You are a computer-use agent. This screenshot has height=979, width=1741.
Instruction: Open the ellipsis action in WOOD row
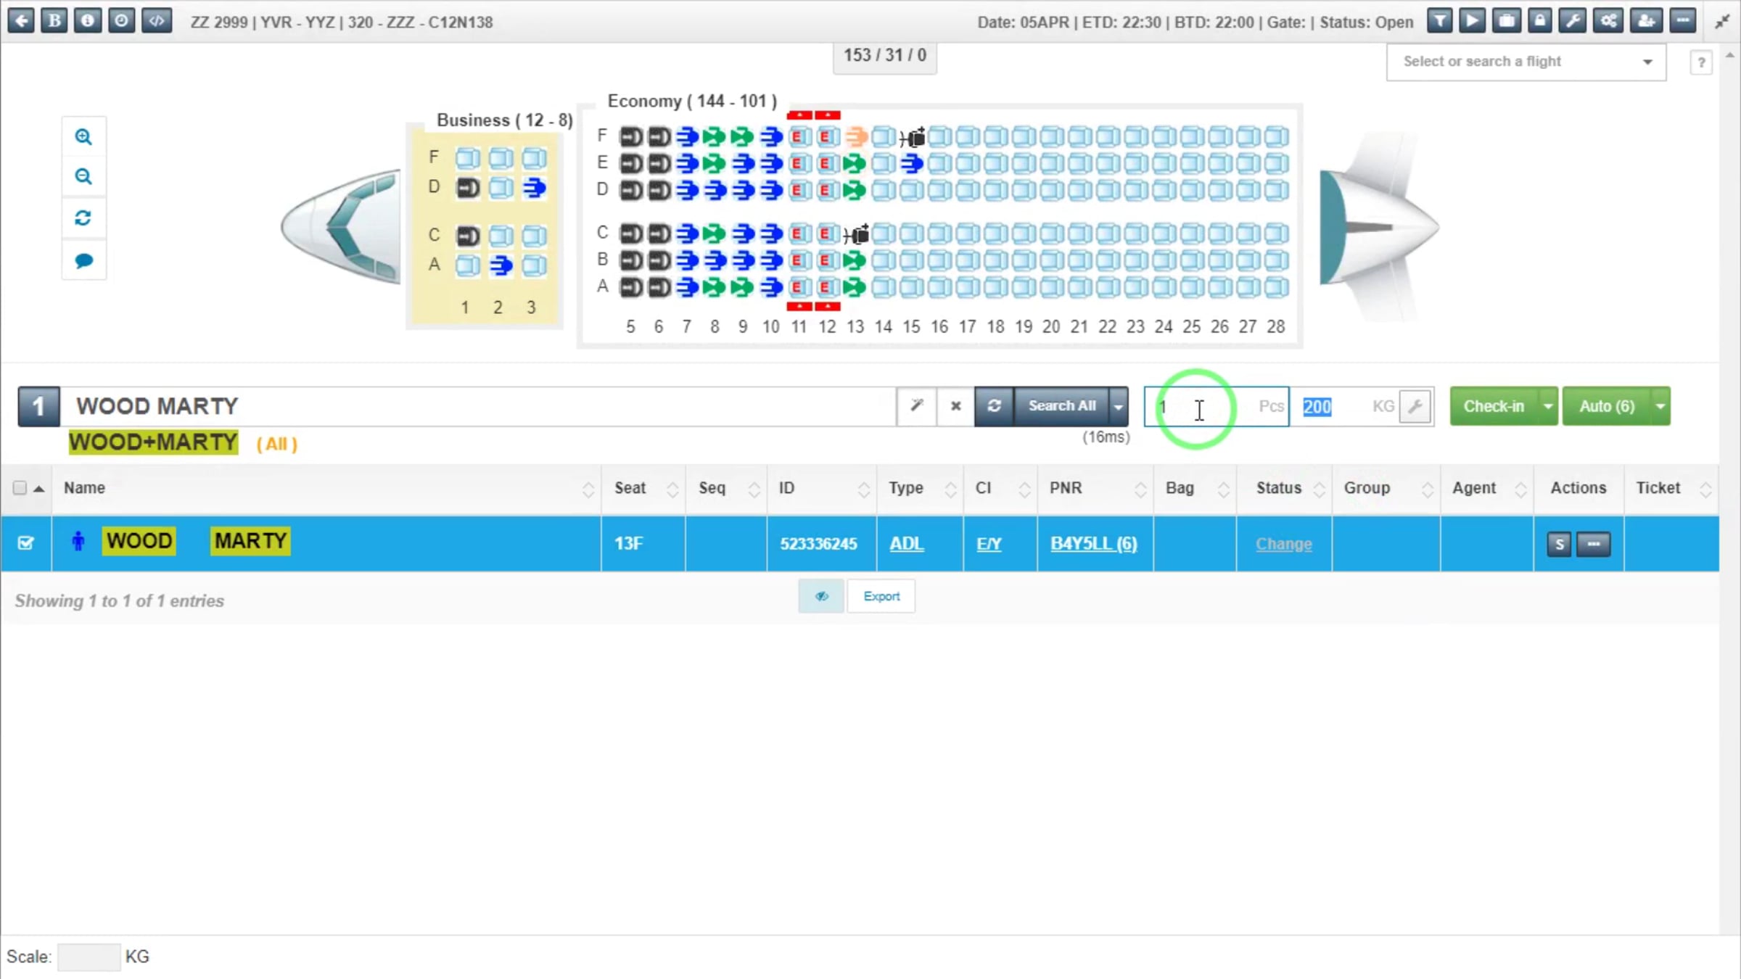(x=1594, y=544)
